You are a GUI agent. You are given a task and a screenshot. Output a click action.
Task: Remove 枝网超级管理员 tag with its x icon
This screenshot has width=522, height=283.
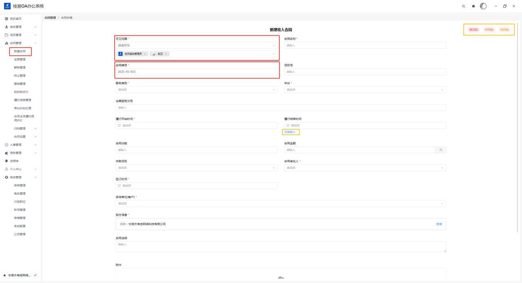point(145,54)
